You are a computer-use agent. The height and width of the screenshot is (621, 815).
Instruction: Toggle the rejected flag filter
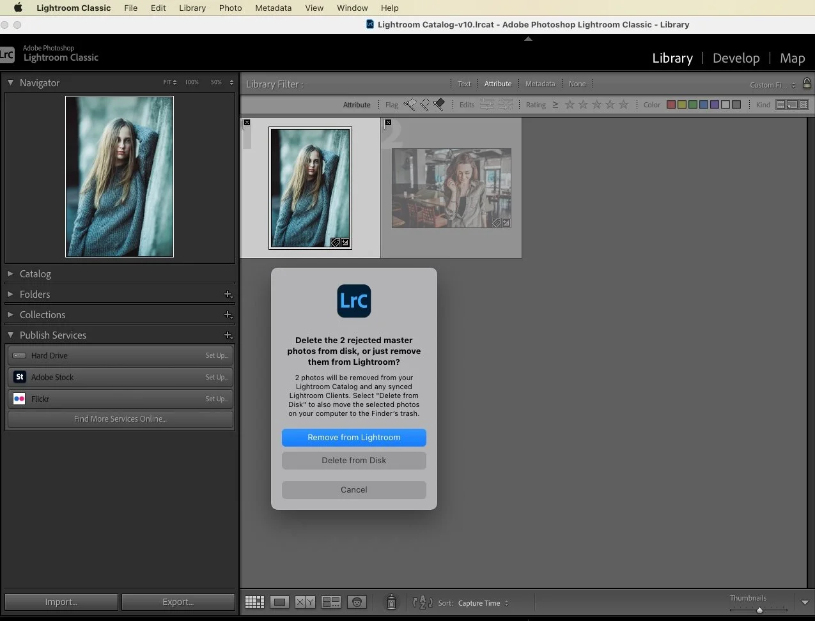439,104
